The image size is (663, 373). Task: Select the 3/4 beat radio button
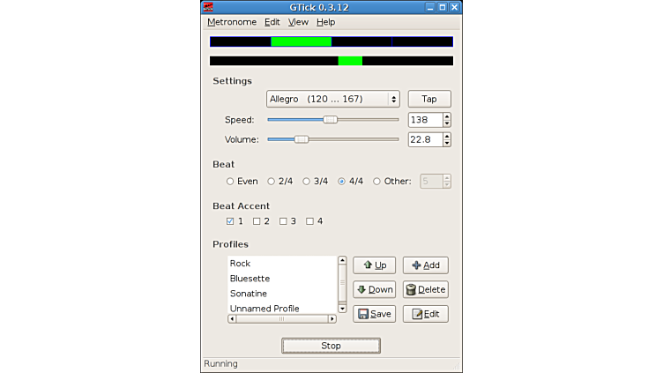click(x=307, y=182)
